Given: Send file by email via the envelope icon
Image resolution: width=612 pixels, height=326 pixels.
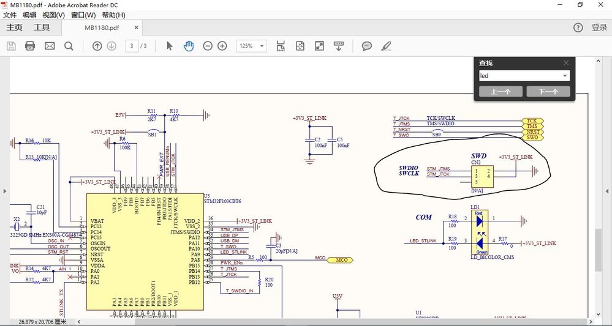Looking at the screenshot, I should (50, 46).
